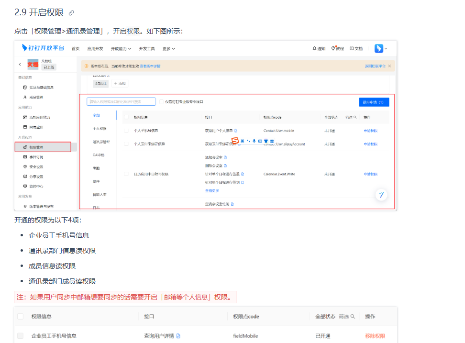The height and width of the screenshot is (343, 465).
Task: Expand the 更多 dropdown in top navigation
Action: pos(168,49)
